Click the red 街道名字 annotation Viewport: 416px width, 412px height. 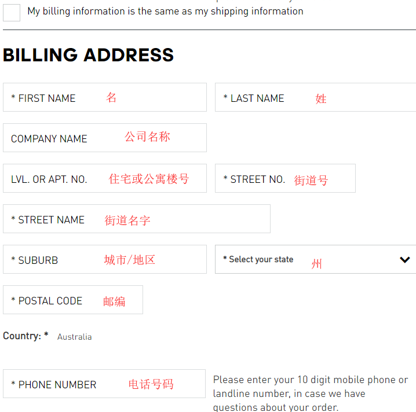click(127, 220)
